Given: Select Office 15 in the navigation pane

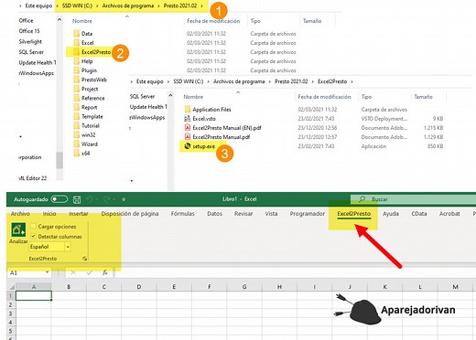Looking at the screenshot, I should [x=29, y=31].
